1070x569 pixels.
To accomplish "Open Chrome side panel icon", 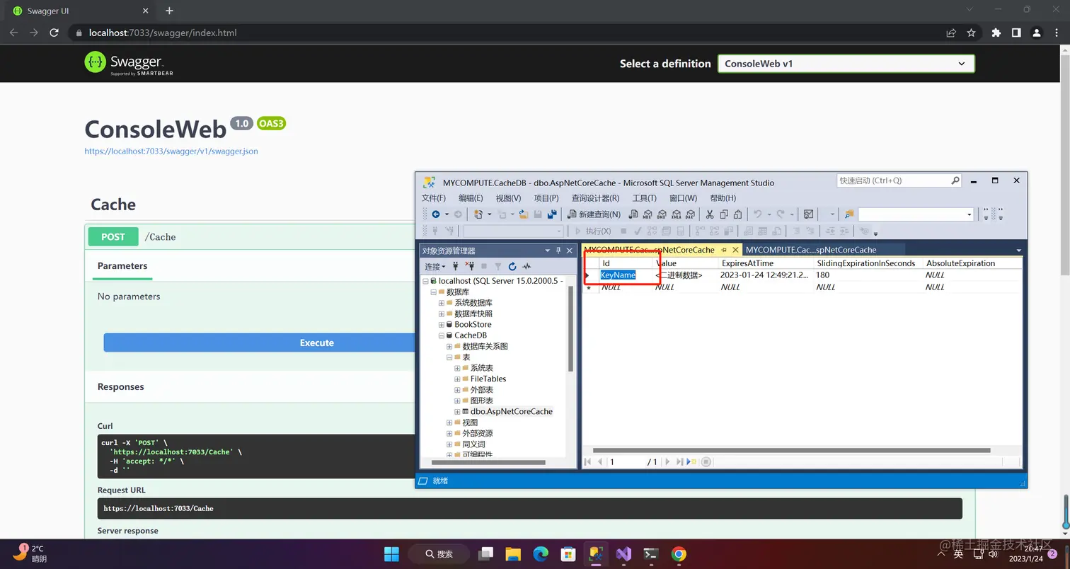I will tap(1016, 33).
